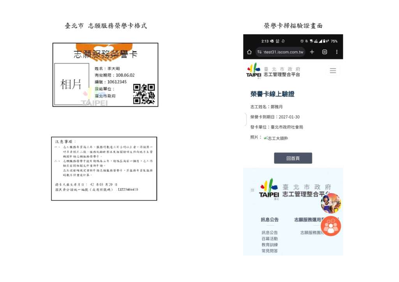The image size is (399, 282).
Task: Click the QR code on honor card
Action: click(x=144, y=94)
